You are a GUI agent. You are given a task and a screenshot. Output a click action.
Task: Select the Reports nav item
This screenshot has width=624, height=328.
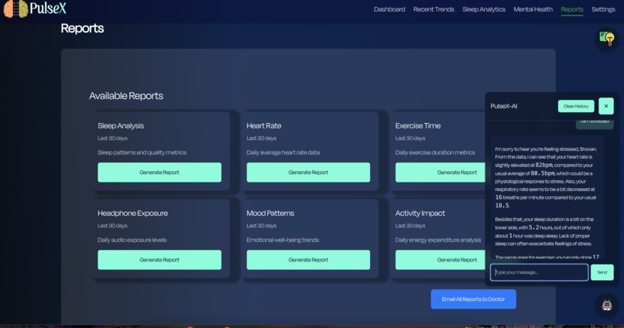tap(572, 9)
